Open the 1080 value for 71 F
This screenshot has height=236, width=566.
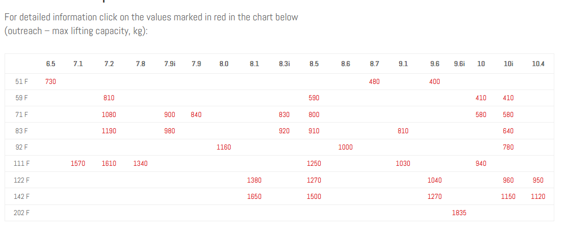coord(109,115)
